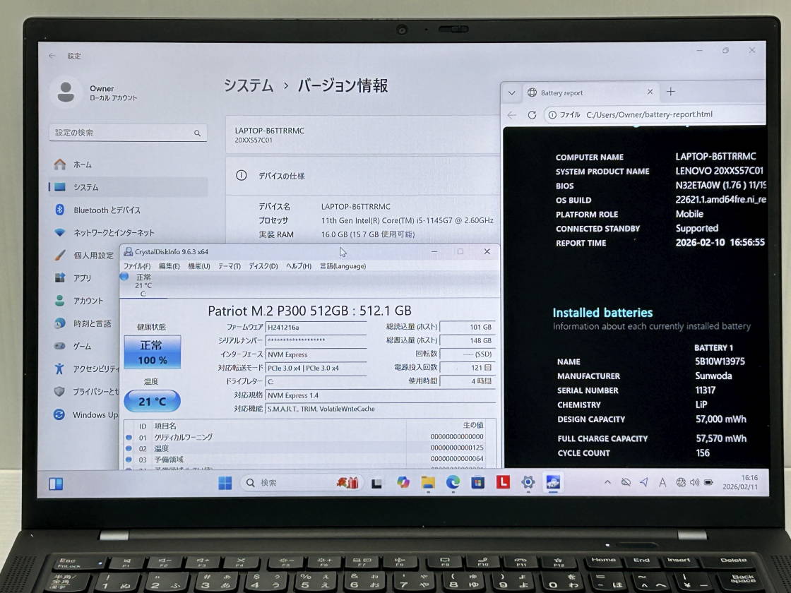Click the 21 °C temperature indicator button
Image resolution: width=791 pixels, height=593 pixels.
pyautogui.click(x=152, y=401)
